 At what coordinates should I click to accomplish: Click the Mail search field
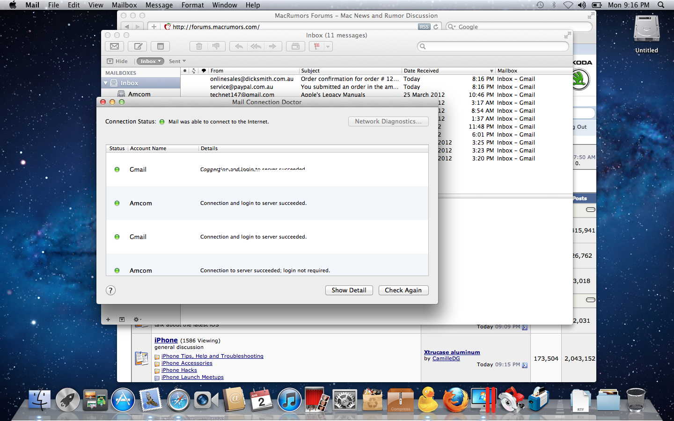(493, 46)
